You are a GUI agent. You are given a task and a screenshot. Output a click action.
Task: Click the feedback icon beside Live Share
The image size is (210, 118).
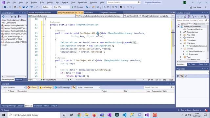[x=206, y=7]
